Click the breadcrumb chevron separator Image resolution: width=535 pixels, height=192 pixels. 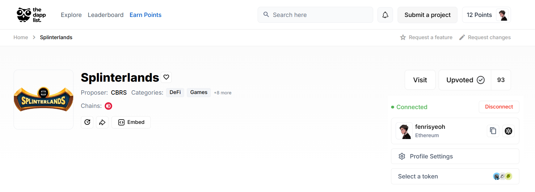click(x=34, y=37)
